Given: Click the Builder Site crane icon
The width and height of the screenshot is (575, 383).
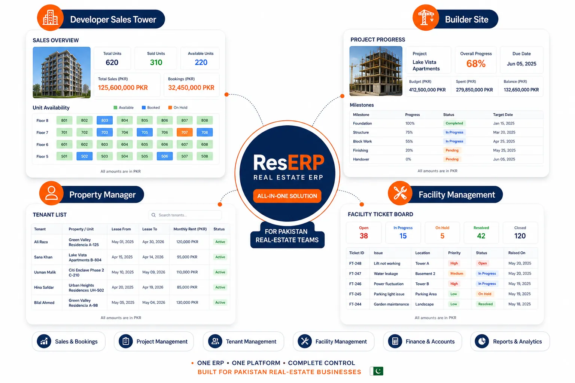Looking at the screenshot, I should (426, 18).
